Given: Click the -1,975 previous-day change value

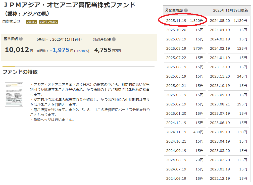Looking at the screenshot, I should click(59, 50).
